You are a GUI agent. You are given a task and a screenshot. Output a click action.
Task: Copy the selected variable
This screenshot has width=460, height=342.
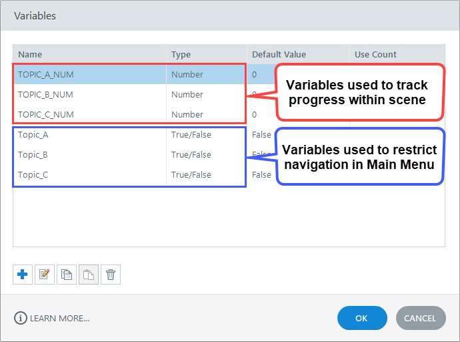(67, 275)
